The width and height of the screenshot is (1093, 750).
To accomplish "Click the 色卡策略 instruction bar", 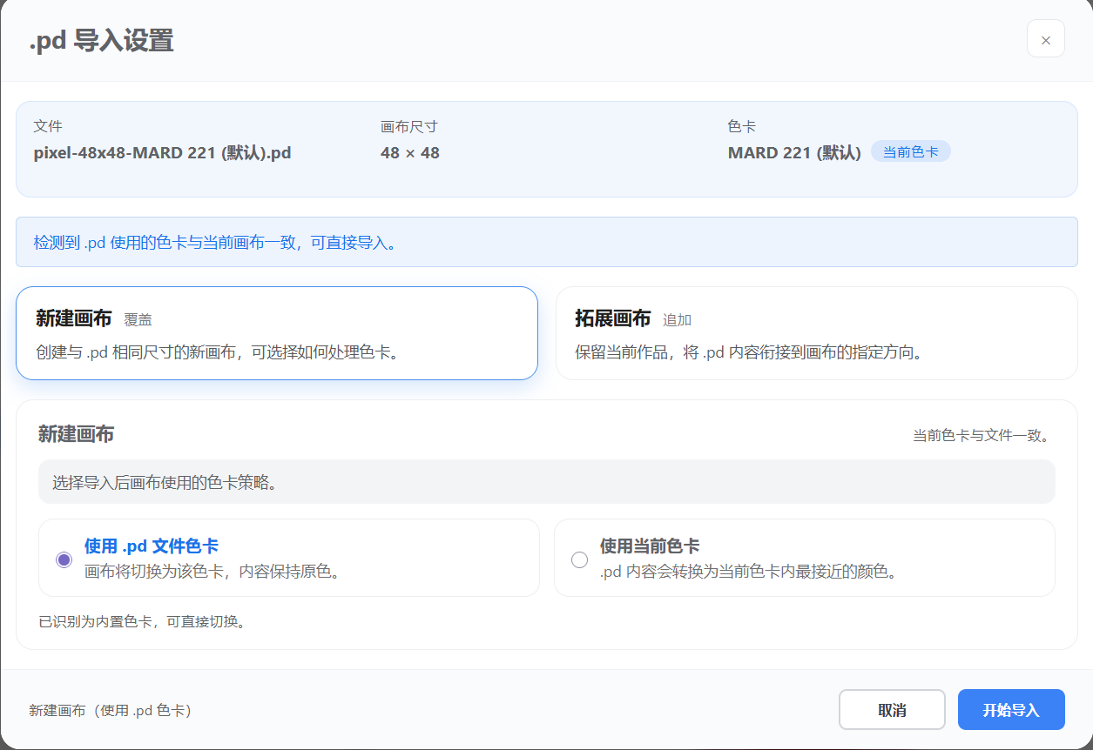I will click(x=546, y=481).
